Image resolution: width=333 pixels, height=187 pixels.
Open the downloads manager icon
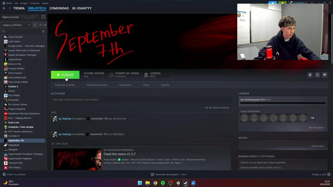click(152, 174)
